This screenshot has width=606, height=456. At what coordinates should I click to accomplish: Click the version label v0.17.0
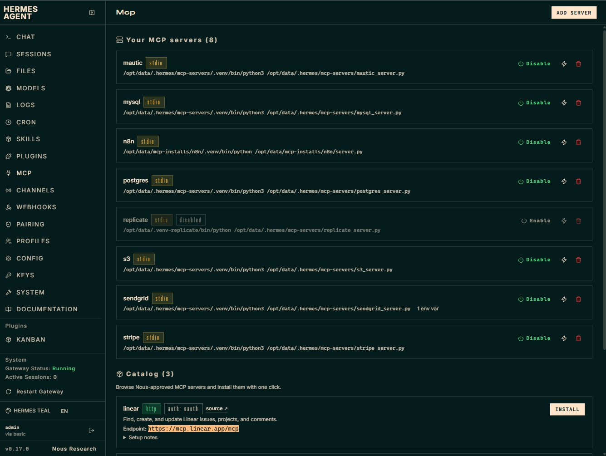pyautogui.click(x=17, y=449)
